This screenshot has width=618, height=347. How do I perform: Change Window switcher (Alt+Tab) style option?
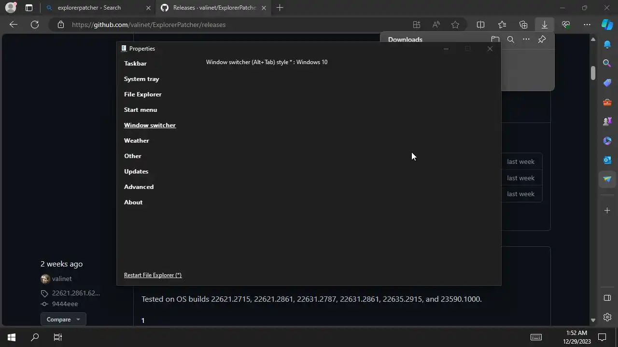[267, 62]
